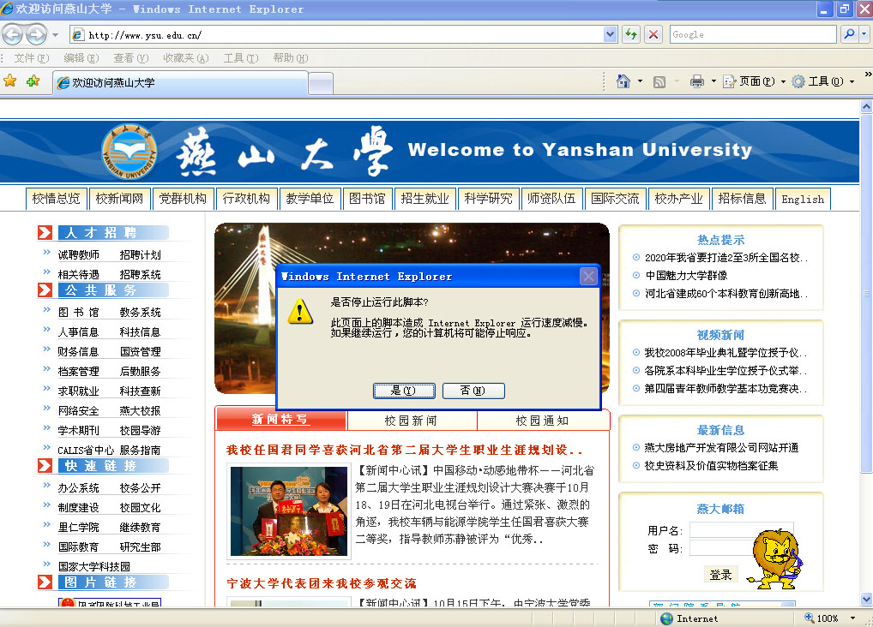873x627 pixels.
Task: Open 燕大房地产开发有限公司网站开通 link
Action: point(721,448)
